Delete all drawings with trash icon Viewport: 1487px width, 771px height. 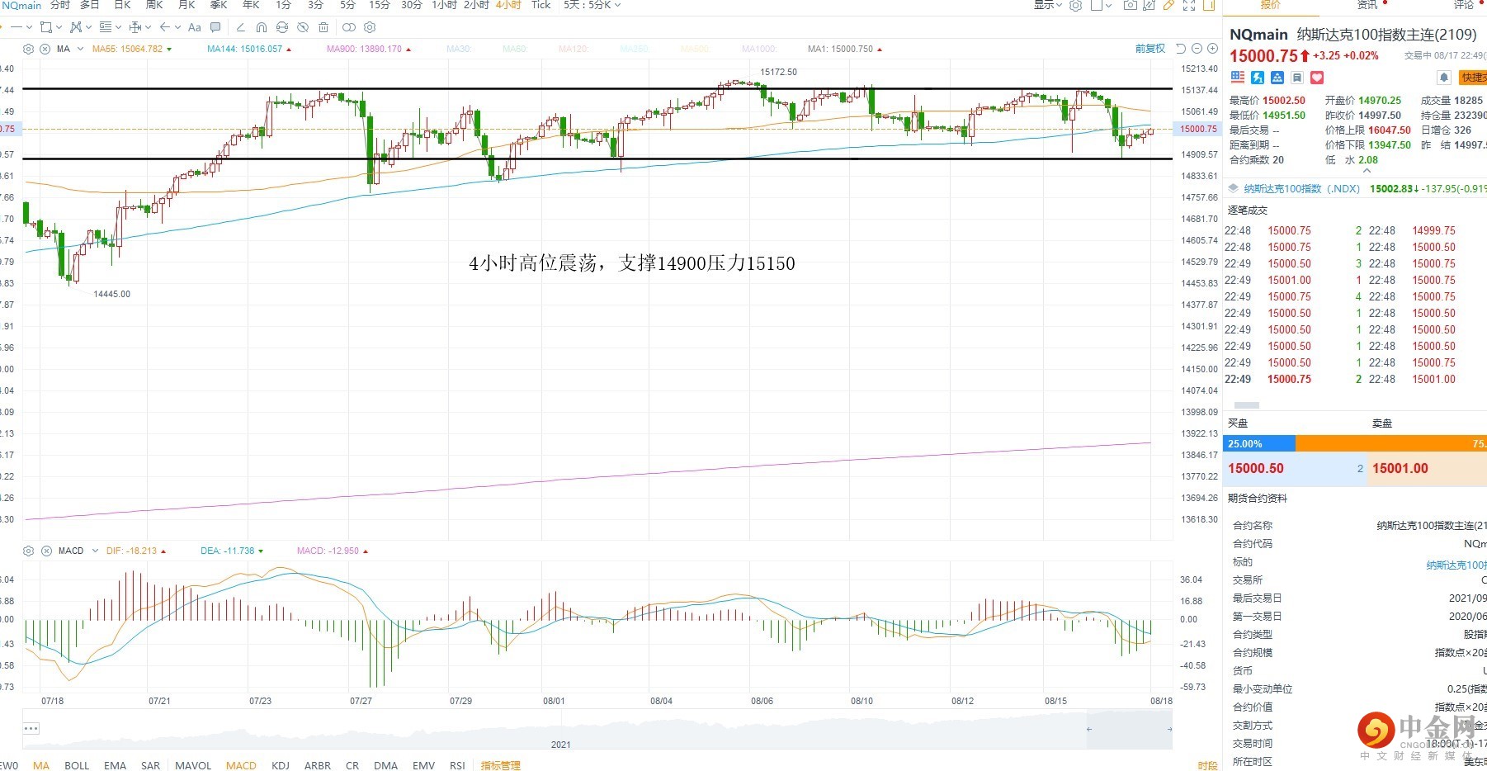(x=323, y=27)
